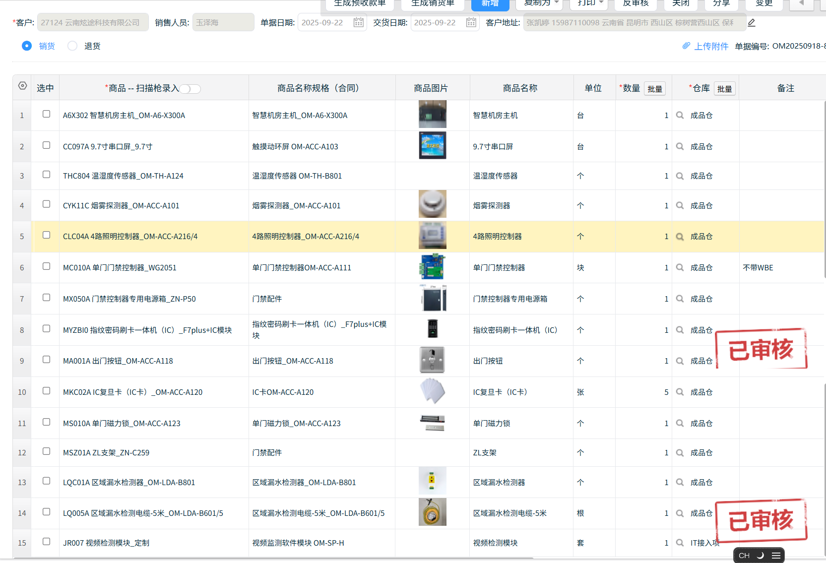Click the edit pencil icon beside 客户地址
The height and width of the screenshot is (563, 826).
752,23
